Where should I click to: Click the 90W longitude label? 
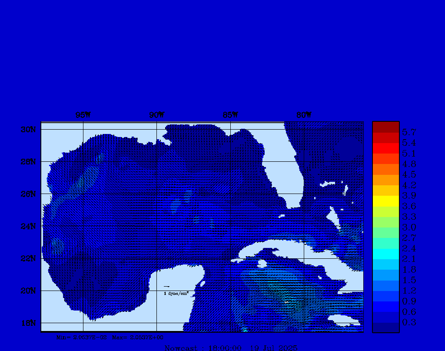157,115
